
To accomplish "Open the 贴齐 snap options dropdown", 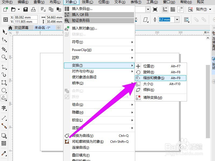I will coord(210,9).
